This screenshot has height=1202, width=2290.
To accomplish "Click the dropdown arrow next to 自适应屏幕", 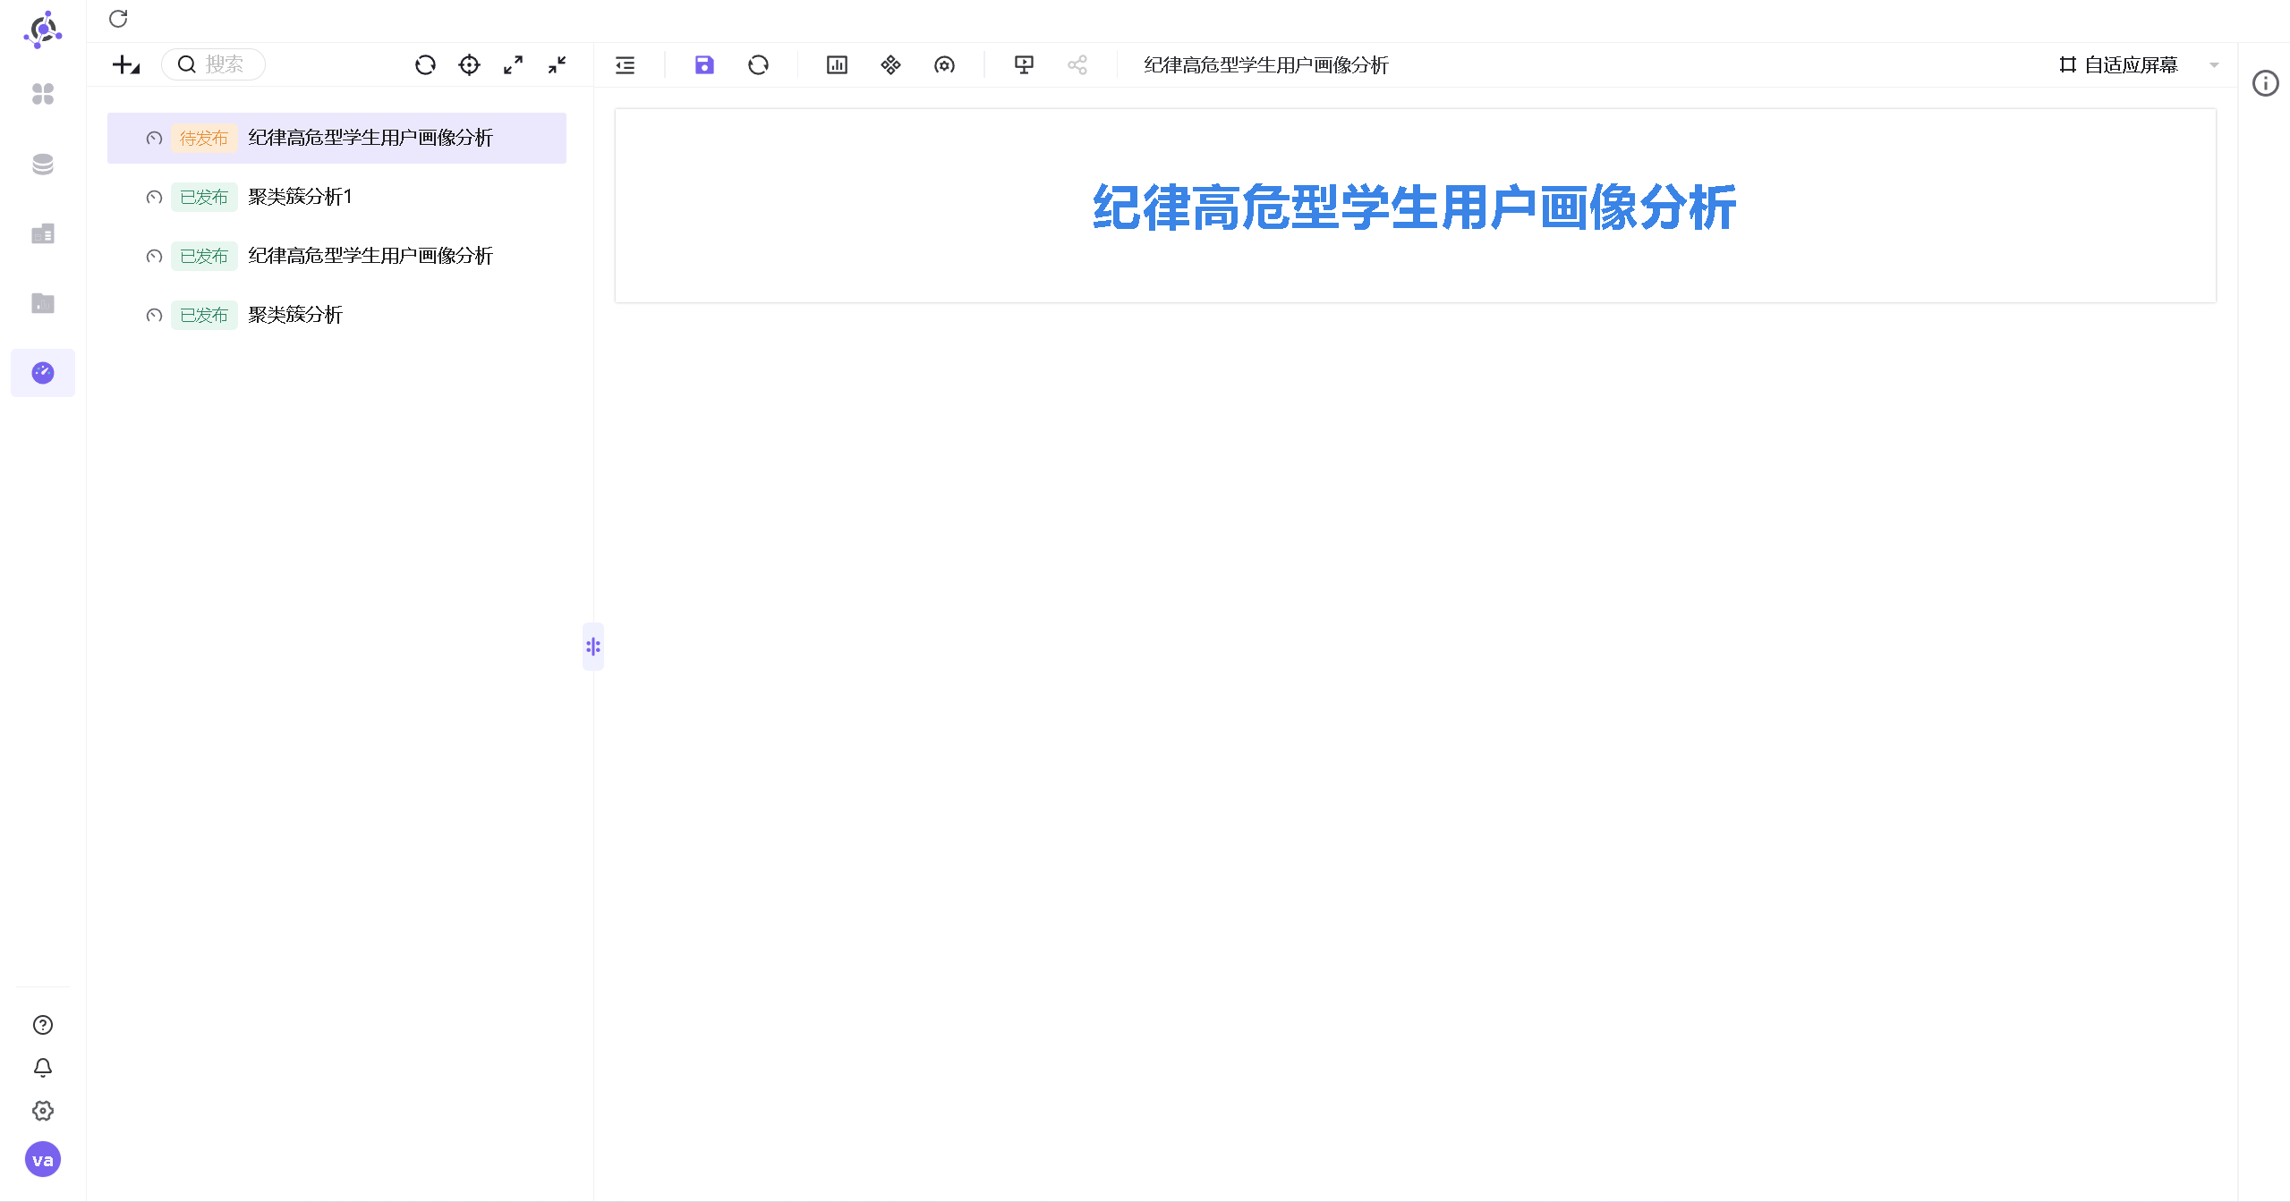I will [x=2214, y=64].
